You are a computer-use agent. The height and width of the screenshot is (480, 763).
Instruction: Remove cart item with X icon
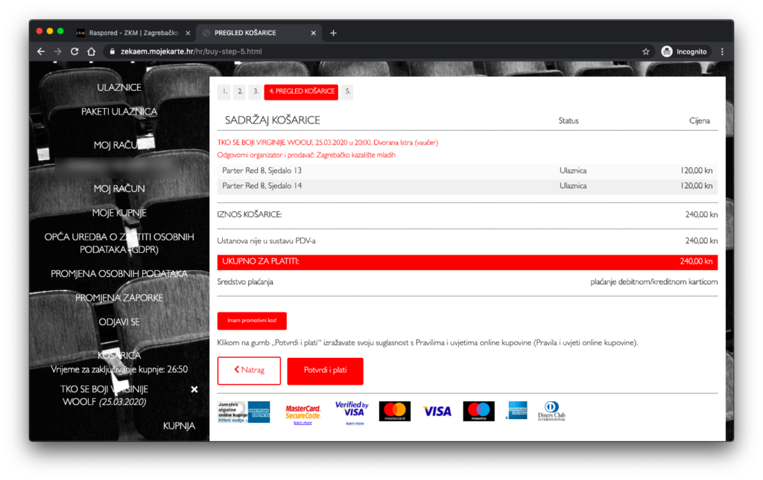194,389
